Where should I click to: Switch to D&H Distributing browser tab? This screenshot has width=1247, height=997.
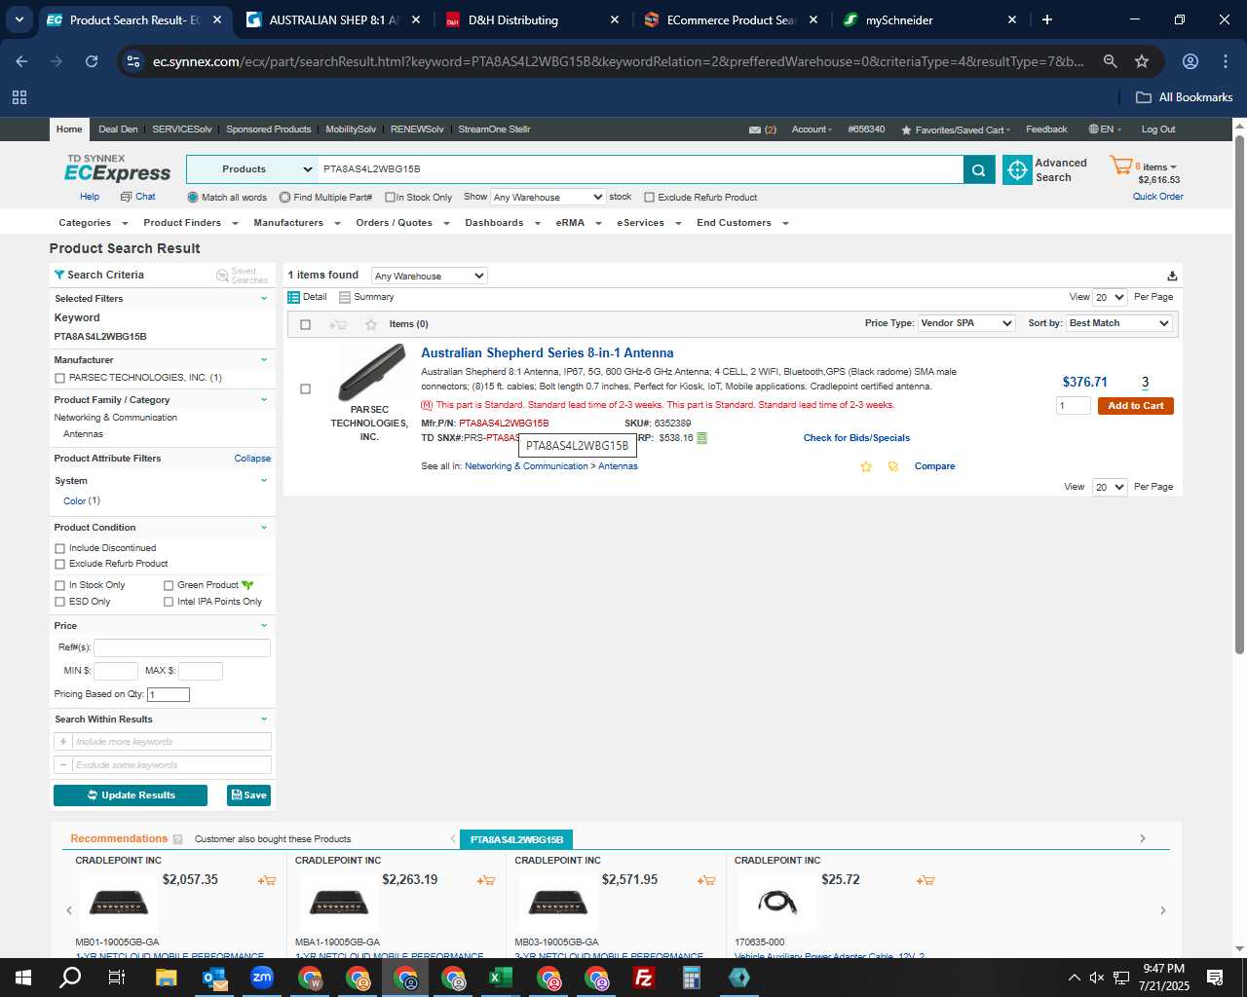(531, 19)
